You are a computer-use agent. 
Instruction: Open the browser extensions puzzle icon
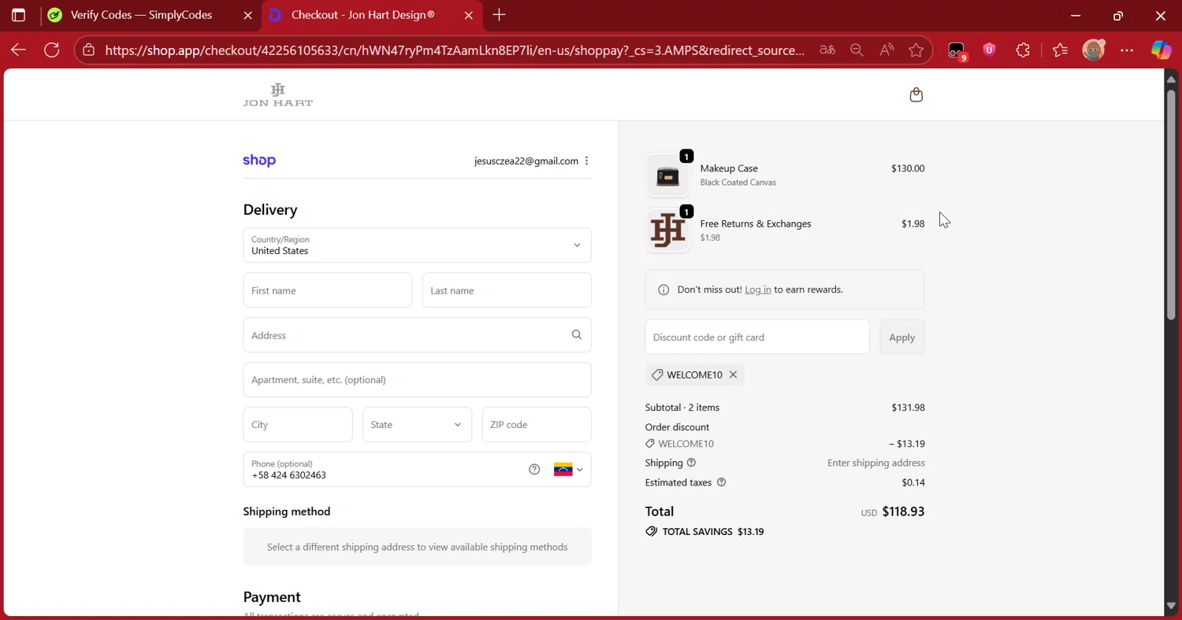pos(1023,50)
